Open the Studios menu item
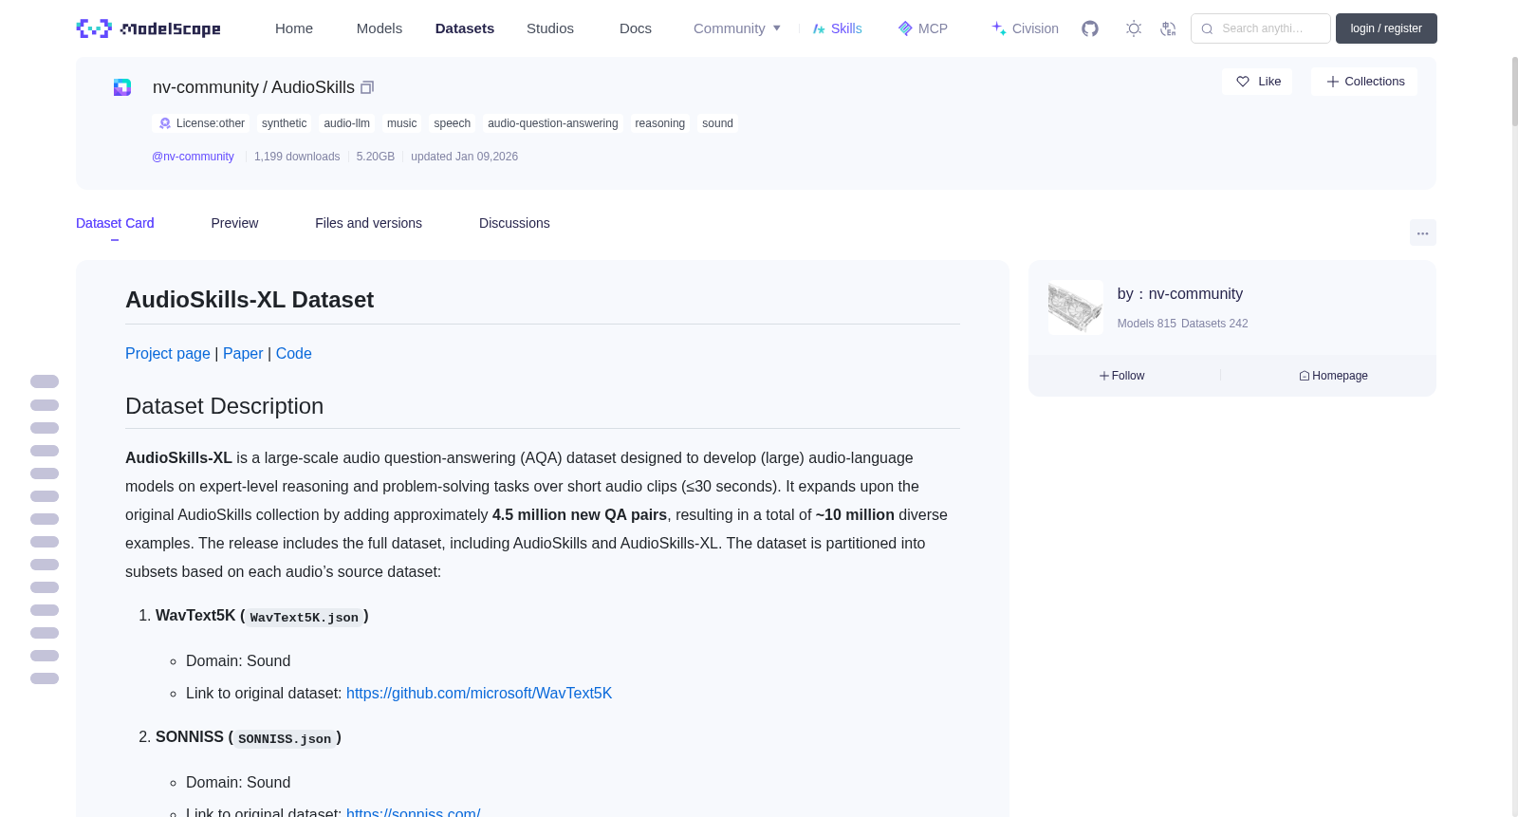The height and width of the screenshot is (817, 1518). tap(550, 28)
